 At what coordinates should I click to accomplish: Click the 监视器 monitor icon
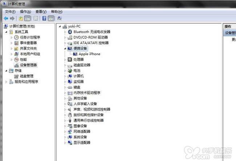[x=70, y=82]
